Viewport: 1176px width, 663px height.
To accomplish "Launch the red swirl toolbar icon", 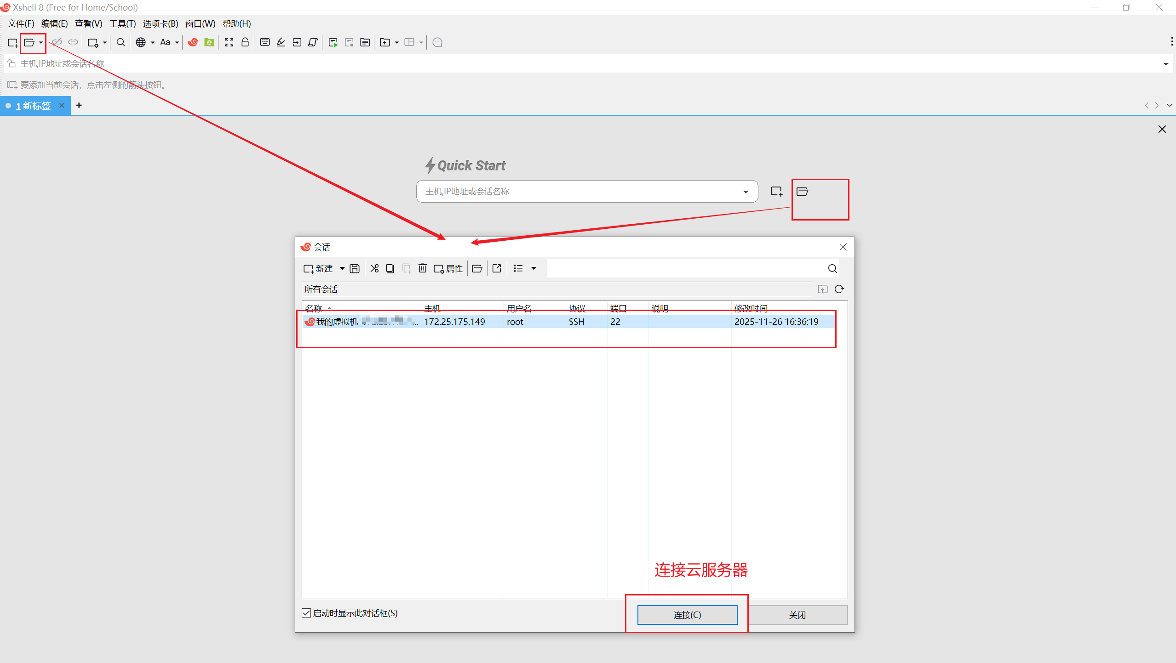I will pos(193,42).
